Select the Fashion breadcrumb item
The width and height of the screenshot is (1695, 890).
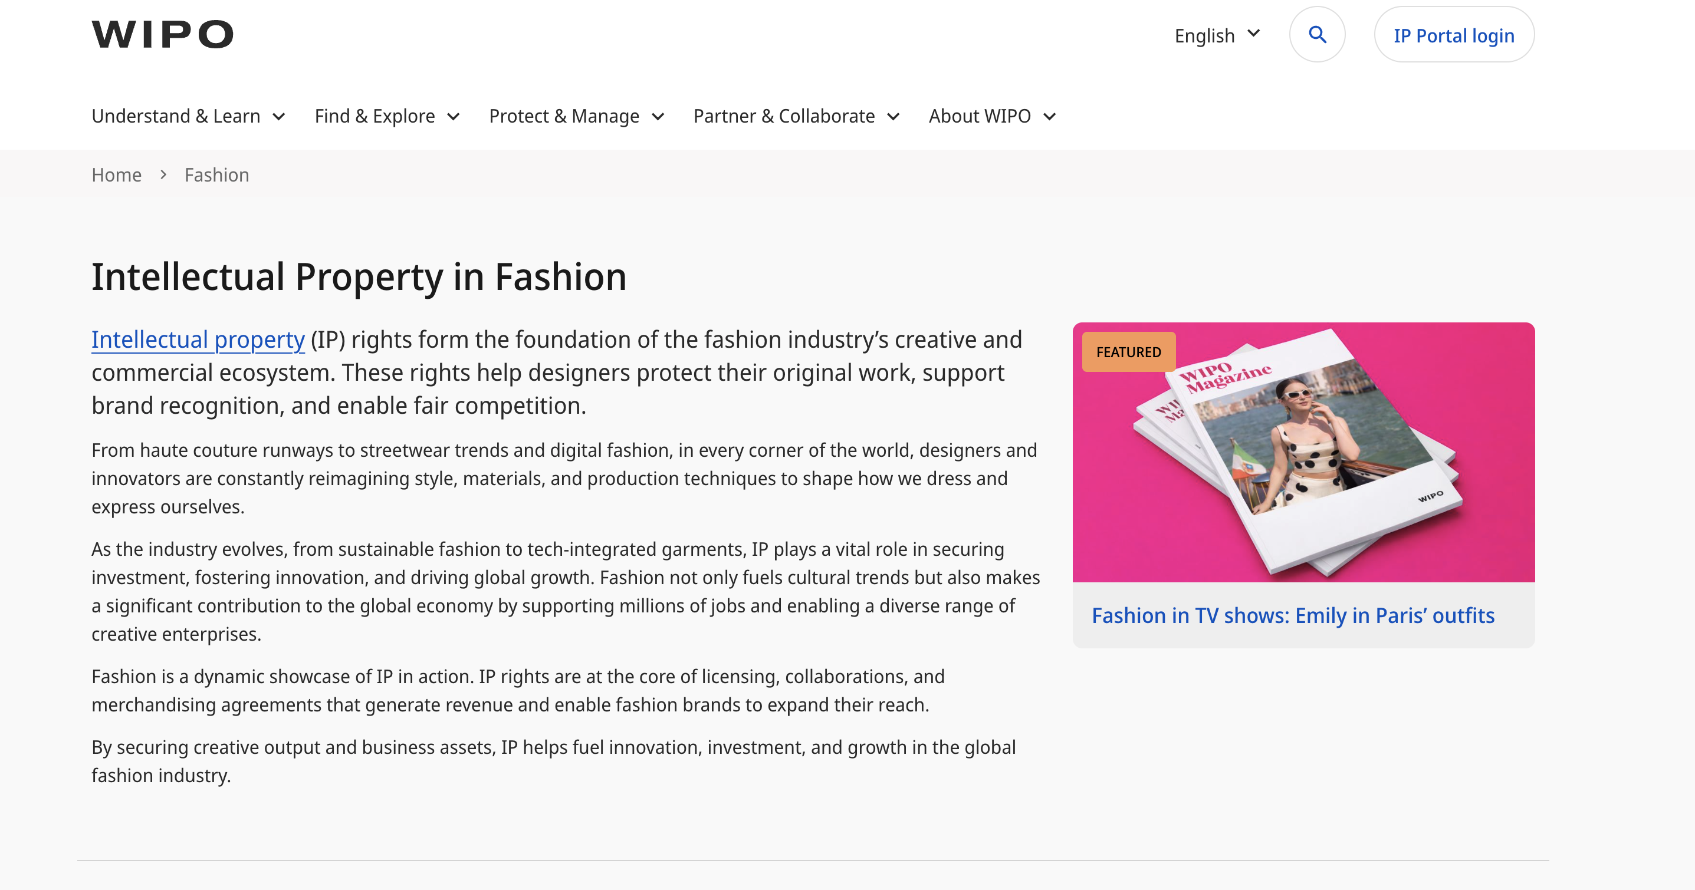(x=216, y=175)
